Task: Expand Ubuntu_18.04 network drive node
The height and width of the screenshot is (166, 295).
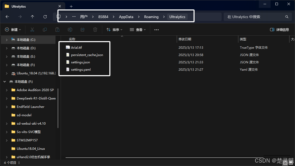Action: click(x=7, y=73)
